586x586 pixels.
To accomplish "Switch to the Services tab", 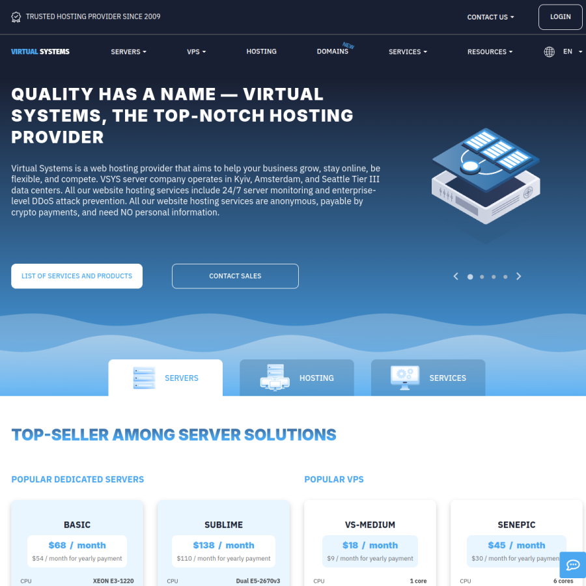I will 428,378.
